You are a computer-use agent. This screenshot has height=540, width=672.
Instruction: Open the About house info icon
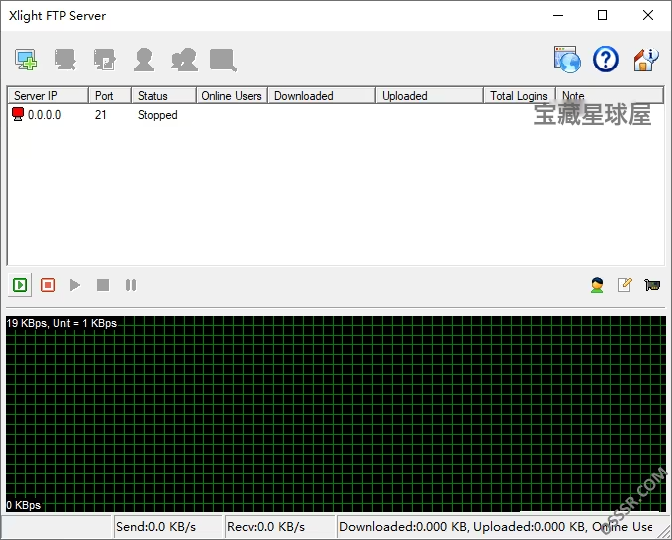(645, 60)
